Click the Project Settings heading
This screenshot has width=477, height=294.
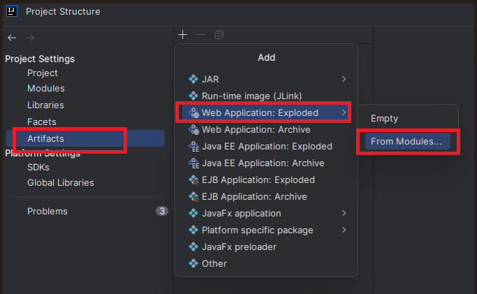pos(40,59)
